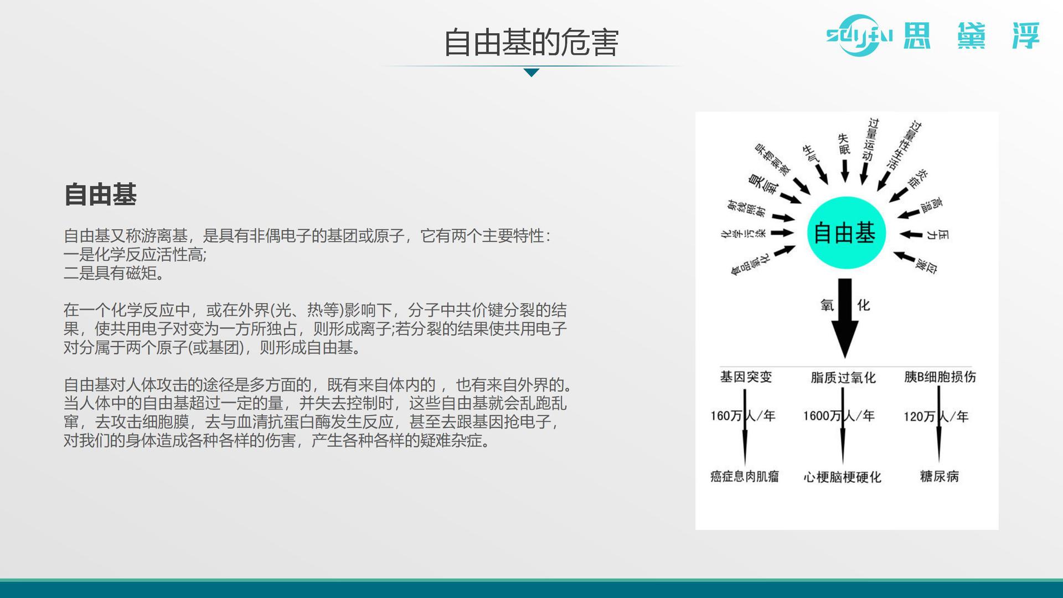Click the 化学污染 cause label

744,233
